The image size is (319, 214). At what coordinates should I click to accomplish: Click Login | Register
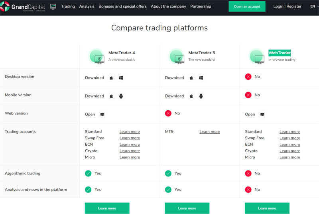point(287,6)
